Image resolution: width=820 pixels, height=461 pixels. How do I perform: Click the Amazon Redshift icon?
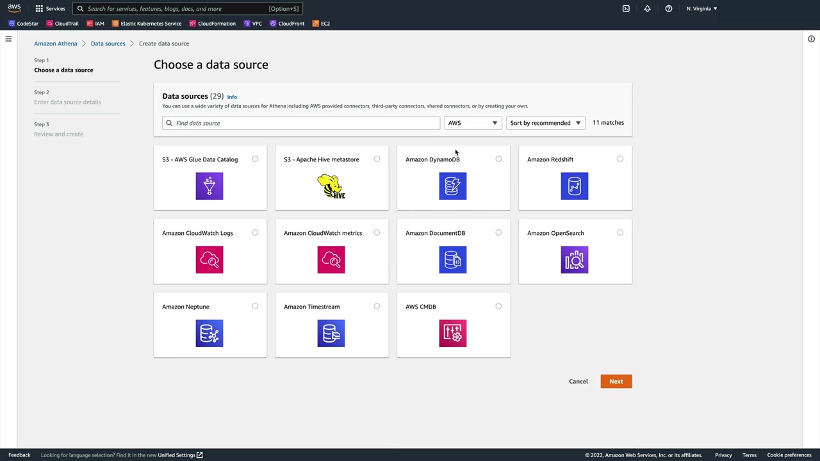(575, 186)
